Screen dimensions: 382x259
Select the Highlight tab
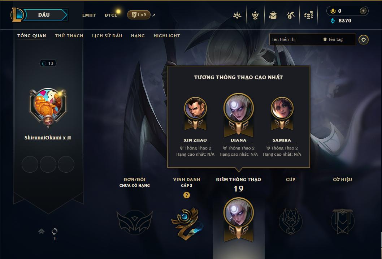click(167, 35)
